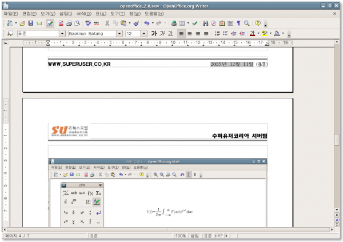Toggle Edit File mode icon
Viewport: 343px width, 242px height.
[x=50, y=23]
